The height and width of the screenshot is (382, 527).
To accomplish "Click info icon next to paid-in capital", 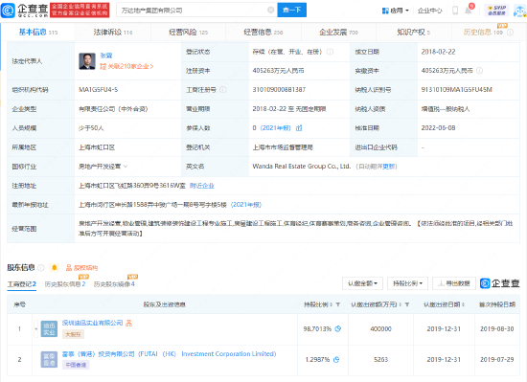I will [480, 71].
